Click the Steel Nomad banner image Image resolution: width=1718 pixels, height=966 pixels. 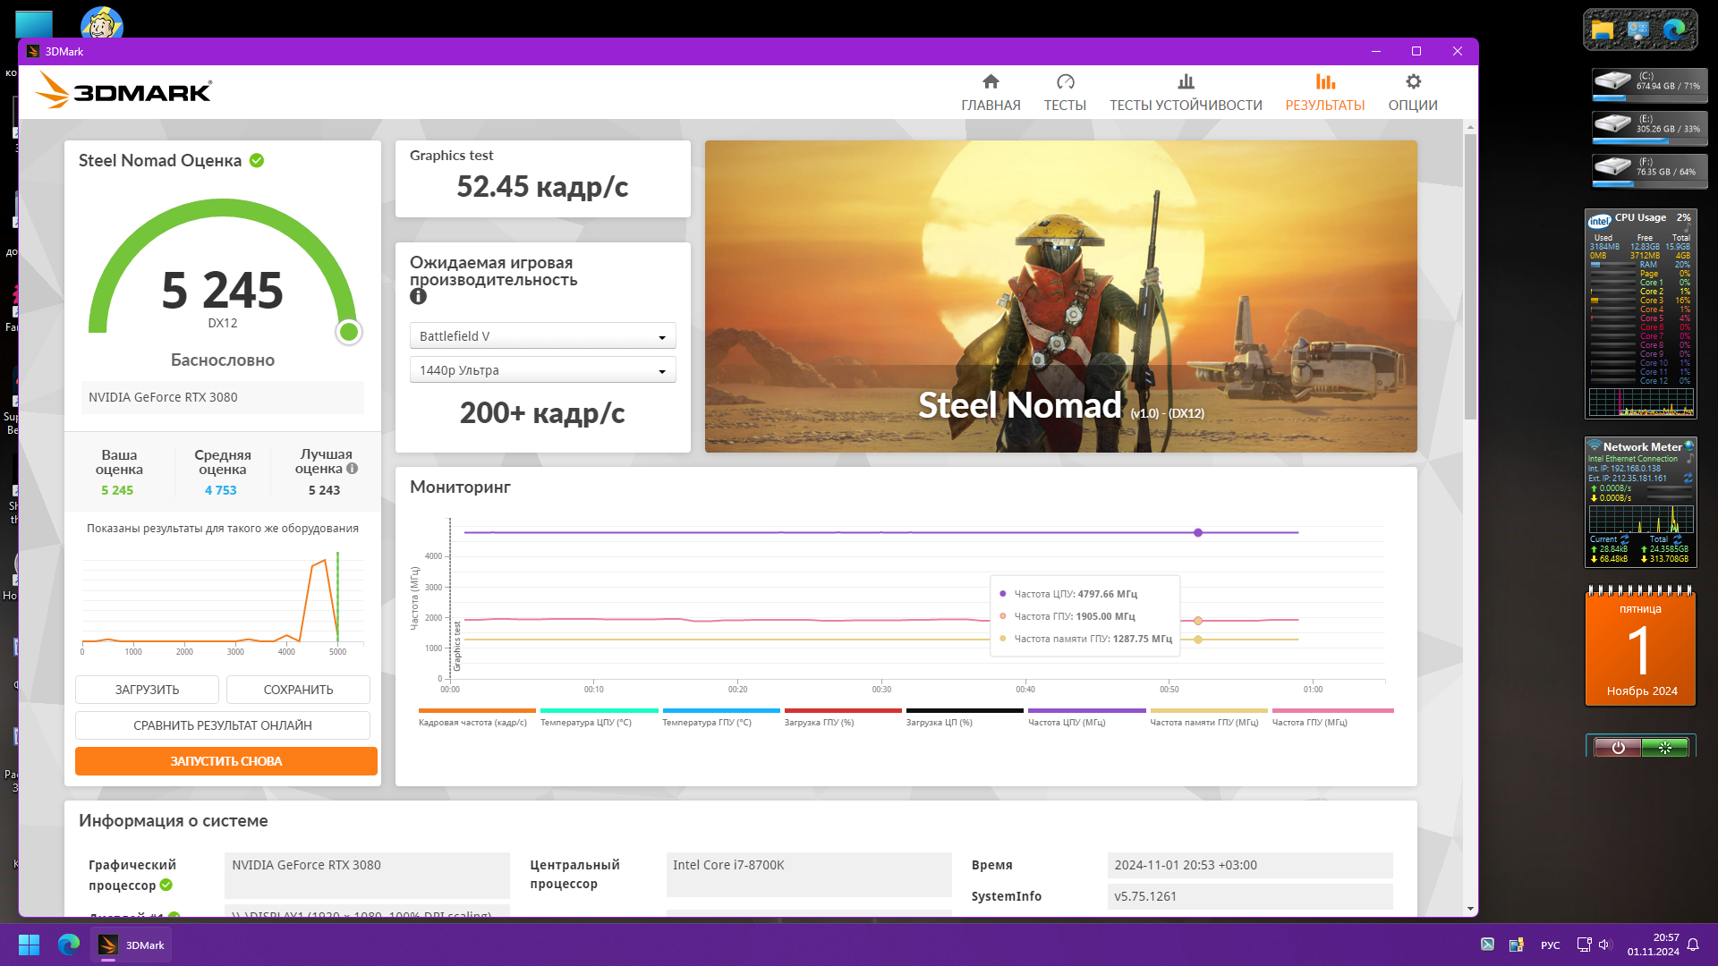coord(1060,296)
